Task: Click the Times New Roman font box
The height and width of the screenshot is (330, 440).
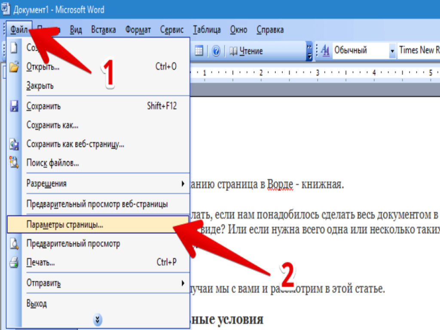Action: coord(419,51)
